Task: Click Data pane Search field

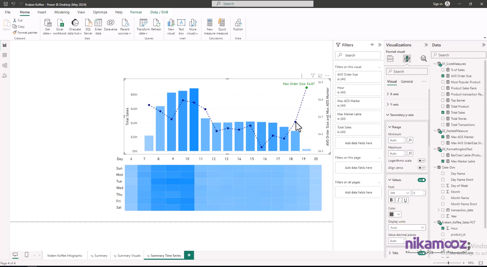Action: pos(459,55)
